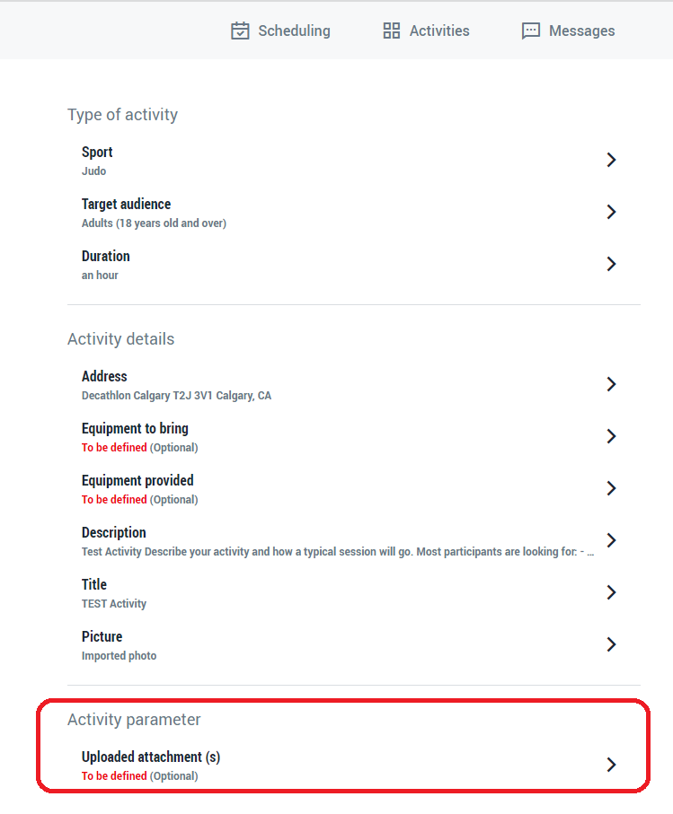Go to the Messages tab

point(568,31)
